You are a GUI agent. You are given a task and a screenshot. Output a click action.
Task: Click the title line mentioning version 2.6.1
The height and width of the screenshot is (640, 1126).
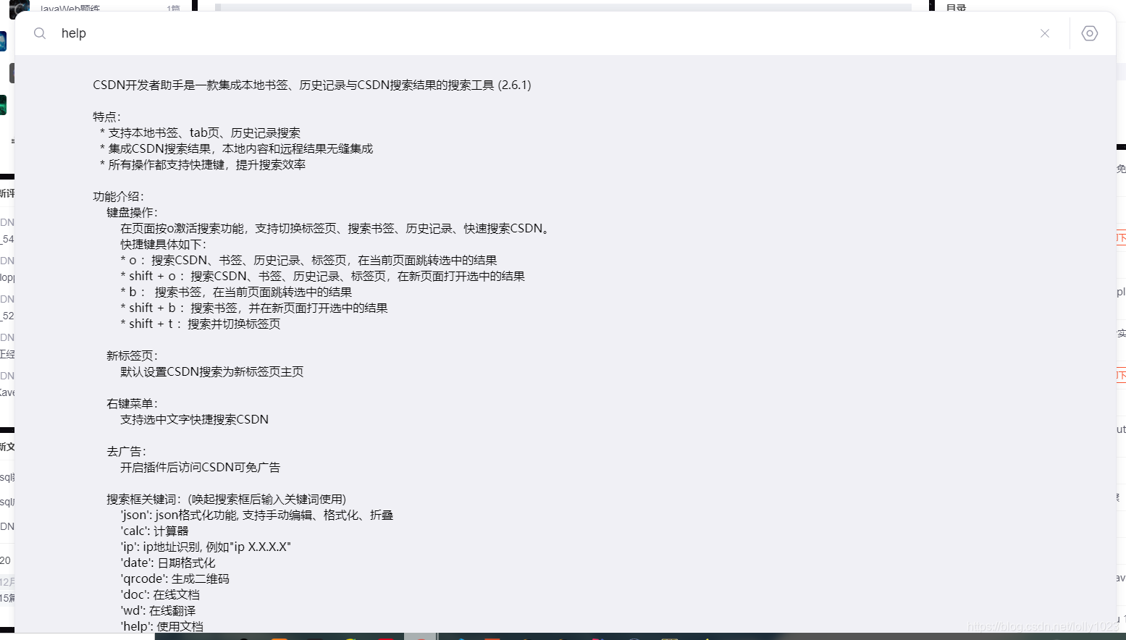pyautogui.click(x=312, y=85)
